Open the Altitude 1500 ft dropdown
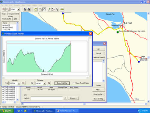The width and height of the screenshot is (150, 113). pos(19,83)
